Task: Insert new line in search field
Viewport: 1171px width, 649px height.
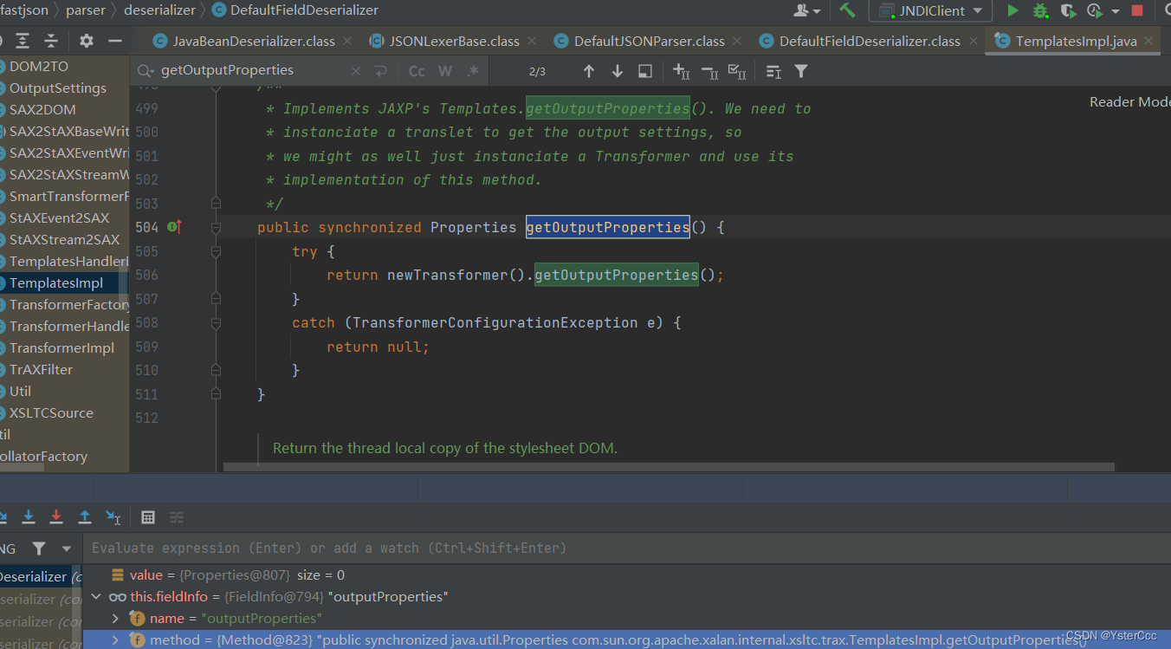Action: (380, 71)
